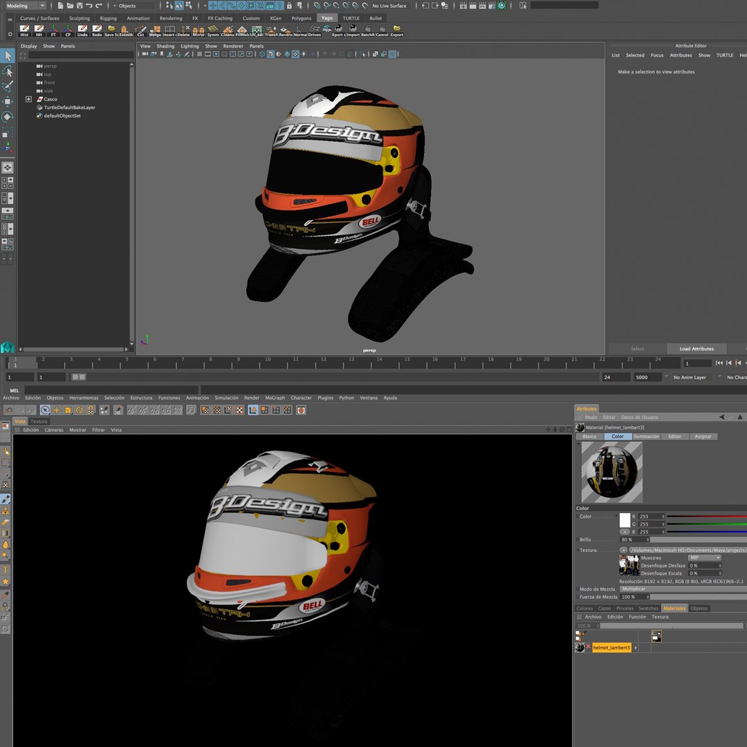Click the Load Attributes button
The height and width of the screenshot is (747, 747).
697,349
